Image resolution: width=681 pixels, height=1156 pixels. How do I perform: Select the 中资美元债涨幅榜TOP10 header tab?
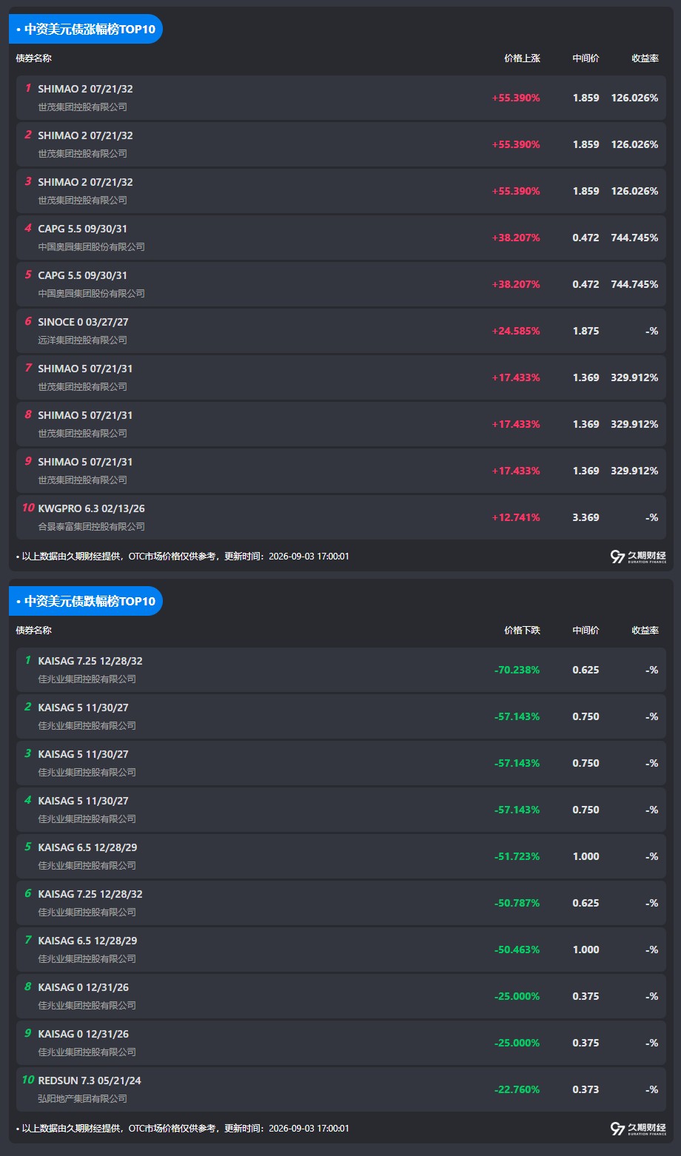click(x=85, y=29)
